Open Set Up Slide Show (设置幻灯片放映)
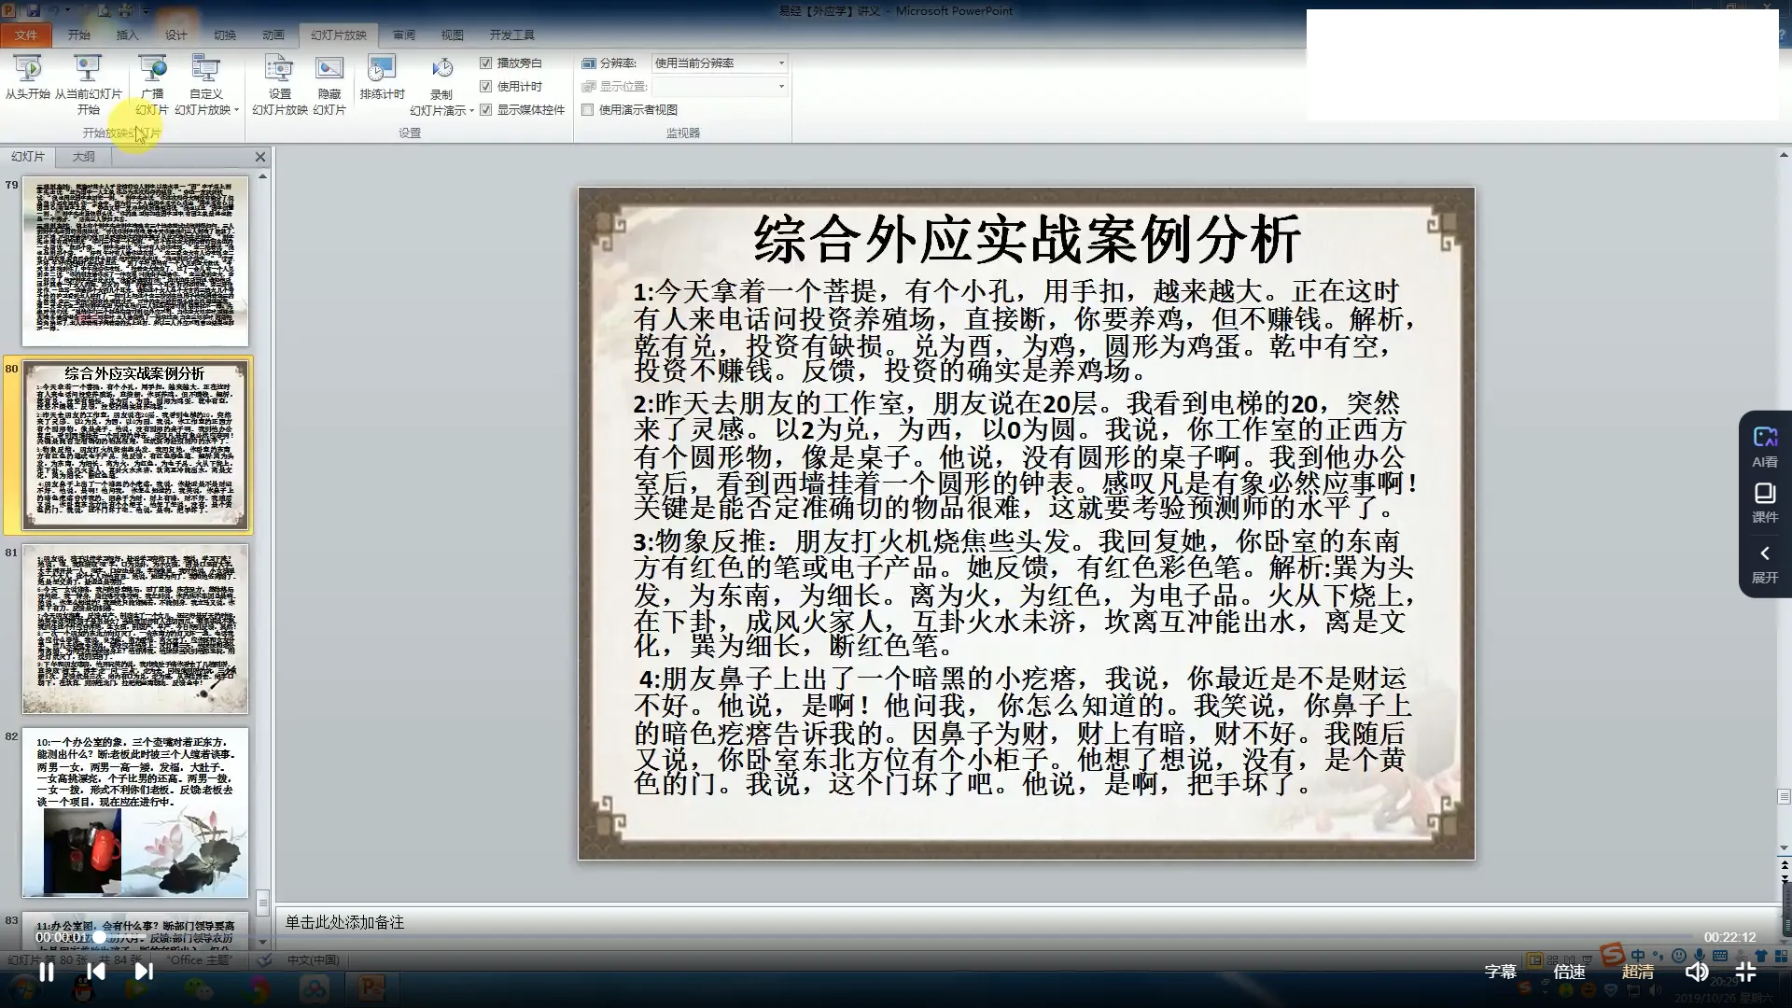The image size is (1792, 1008). pyautogui.click(x=279, y=84)
